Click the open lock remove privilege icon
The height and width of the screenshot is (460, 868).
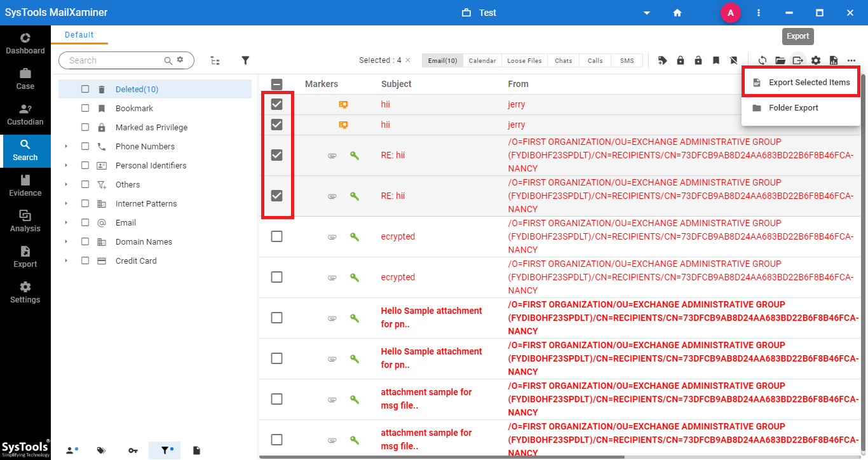[698, 60]
